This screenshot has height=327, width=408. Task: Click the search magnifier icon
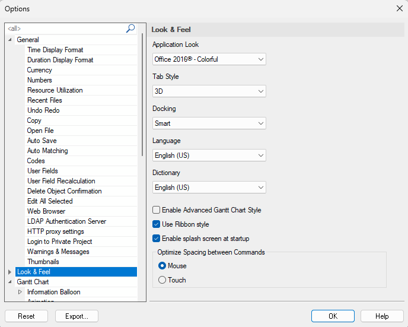click(x=130, y=28)
